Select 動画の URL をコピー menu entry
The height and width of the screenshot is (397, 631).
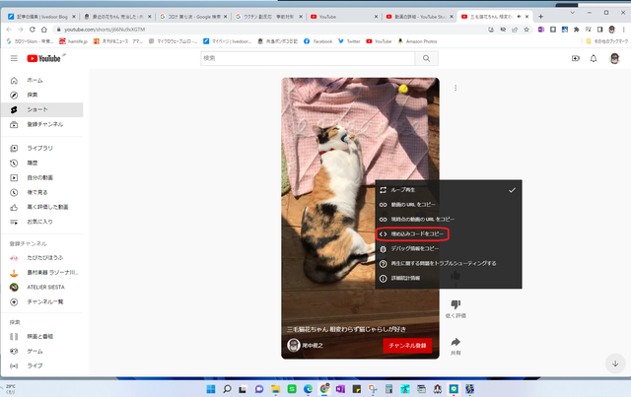click(x=449, y=205)
